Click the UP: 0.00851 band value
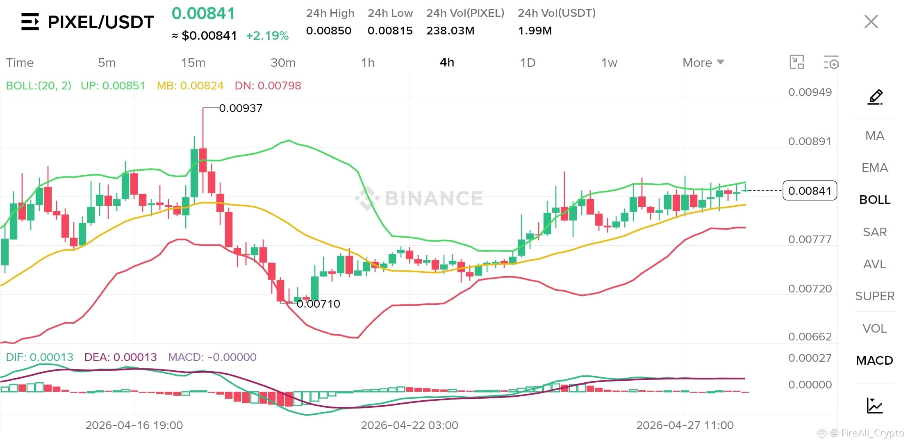 click(113, 85)
